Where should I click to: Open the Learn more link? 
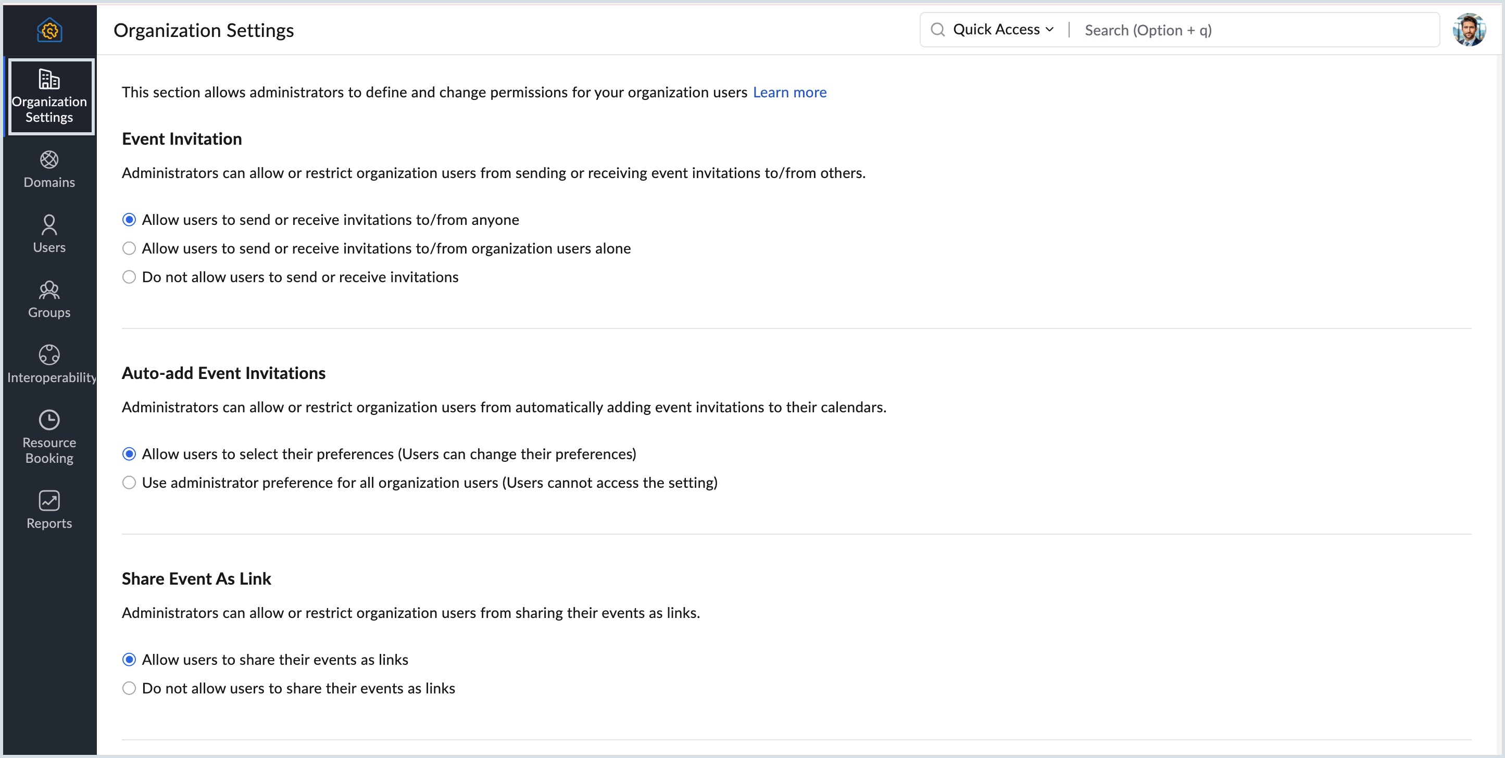pyautogui.click(x=790, y=92)
